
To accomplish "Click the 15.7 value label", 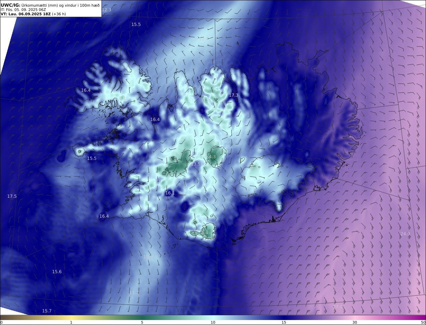I will point(47,311).
